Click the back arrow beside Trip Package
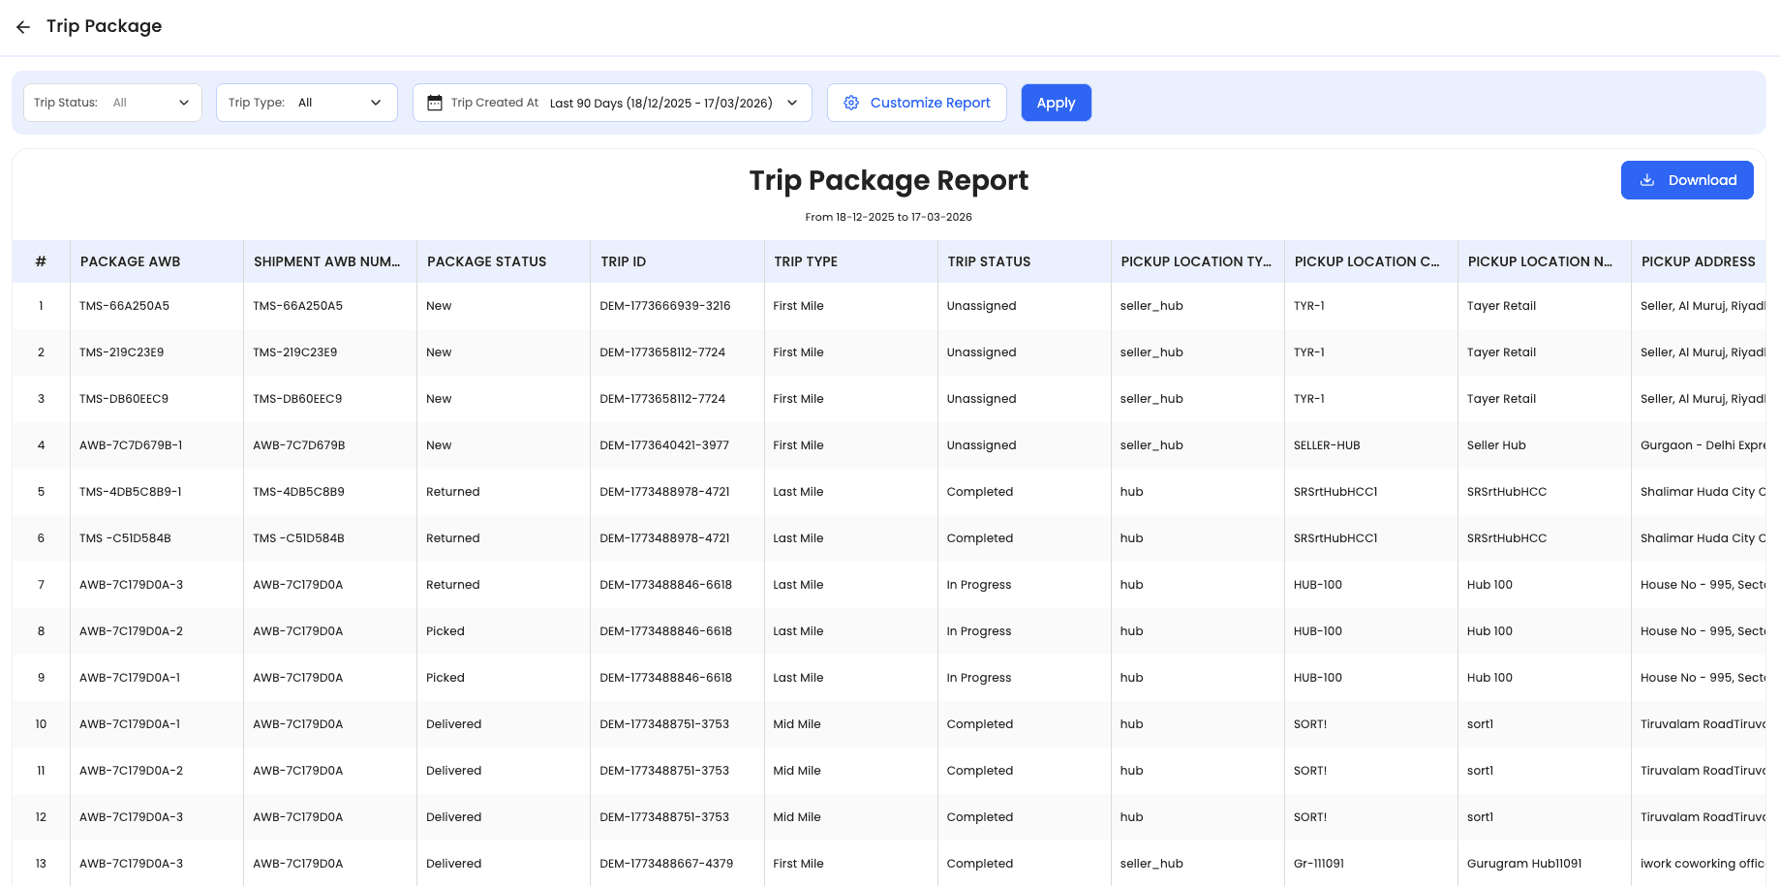The width and height of the screenshot is (1780, 886). tap(23, 27)
